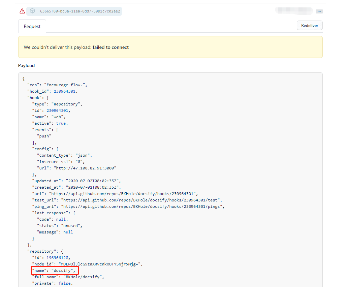
Task: Click the "active": true value
Action: (x=62, y=123)
